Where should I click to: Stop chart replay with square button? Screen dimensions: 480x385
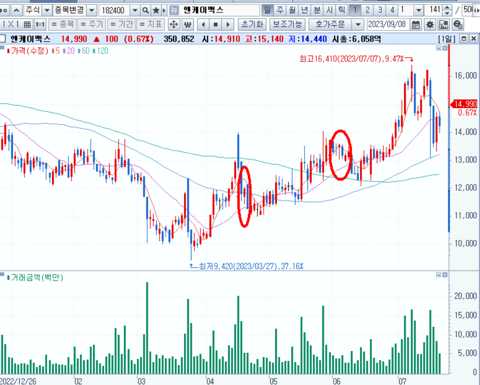pos(216,24)
